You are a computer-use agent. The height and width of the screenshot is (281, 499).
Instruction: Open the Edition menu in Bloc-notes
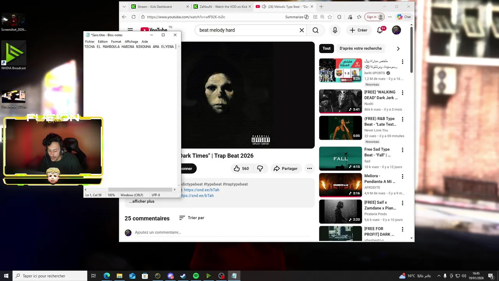[x=103, y=41]
